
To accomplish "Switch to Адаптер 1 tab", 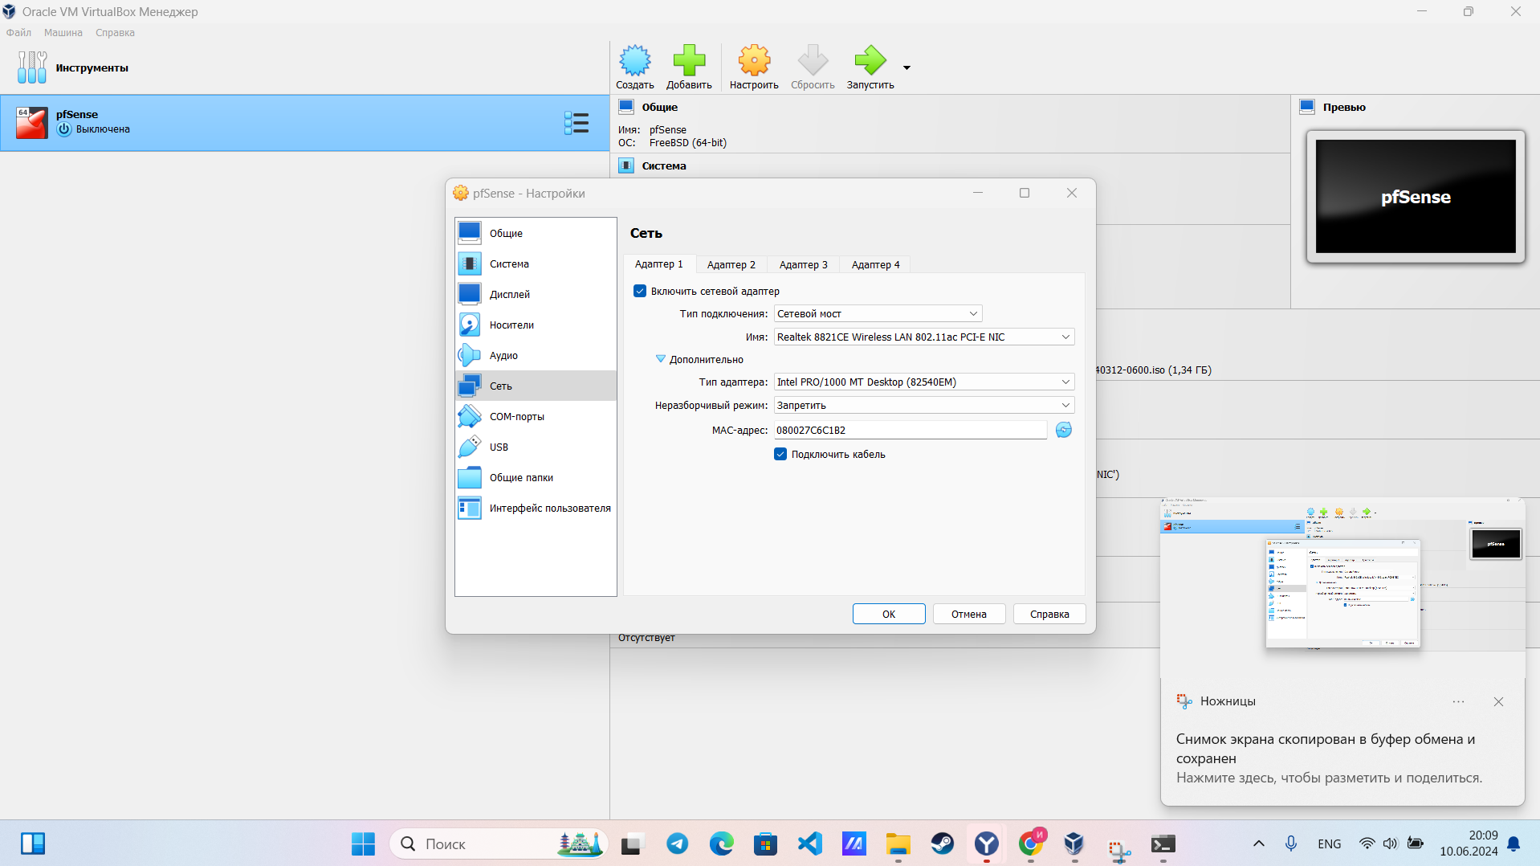I will click(x=658, y=264).
